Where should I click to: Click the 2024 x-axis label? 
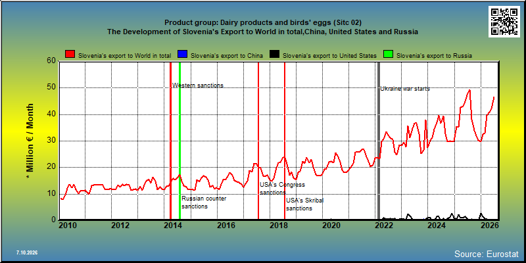click(x=437, y=226)
